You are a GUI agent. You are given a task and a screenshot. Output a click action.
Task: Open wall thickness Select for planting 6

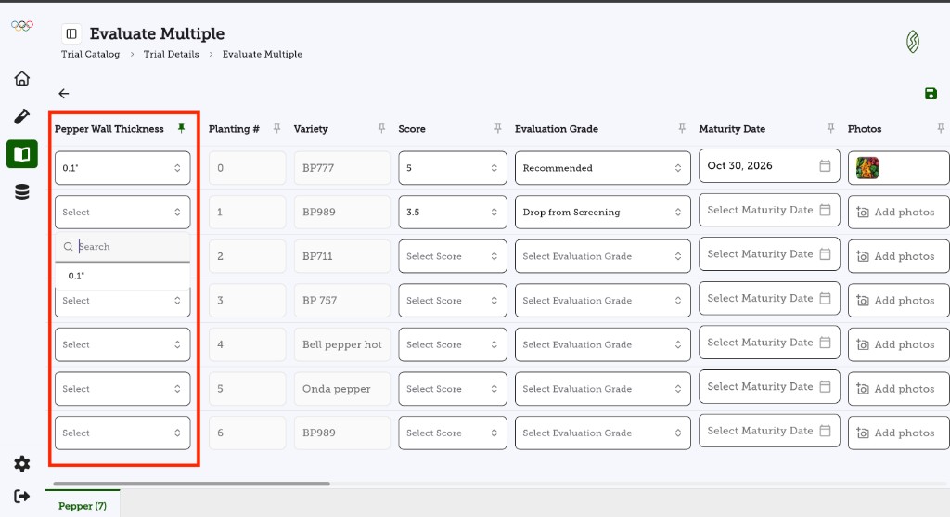(x=122, y=433)
